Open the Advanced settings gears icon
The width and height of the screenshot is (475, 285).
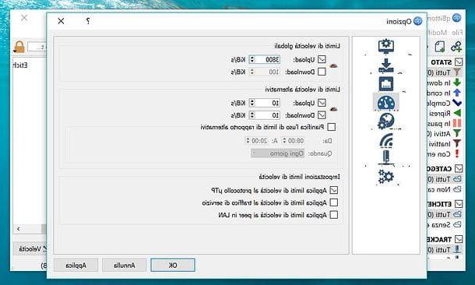(385, 177)
